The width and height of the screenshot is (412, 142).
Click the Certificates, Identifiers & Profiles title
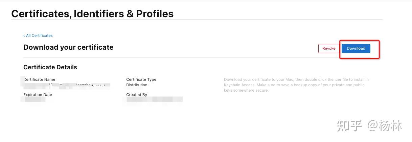(92, 14)
